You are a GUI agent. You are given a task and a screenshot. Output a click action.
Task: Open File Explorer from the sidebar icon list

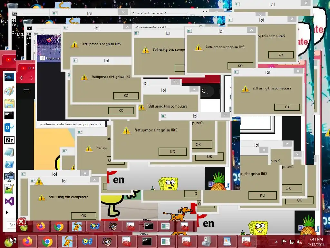[9, 104]
